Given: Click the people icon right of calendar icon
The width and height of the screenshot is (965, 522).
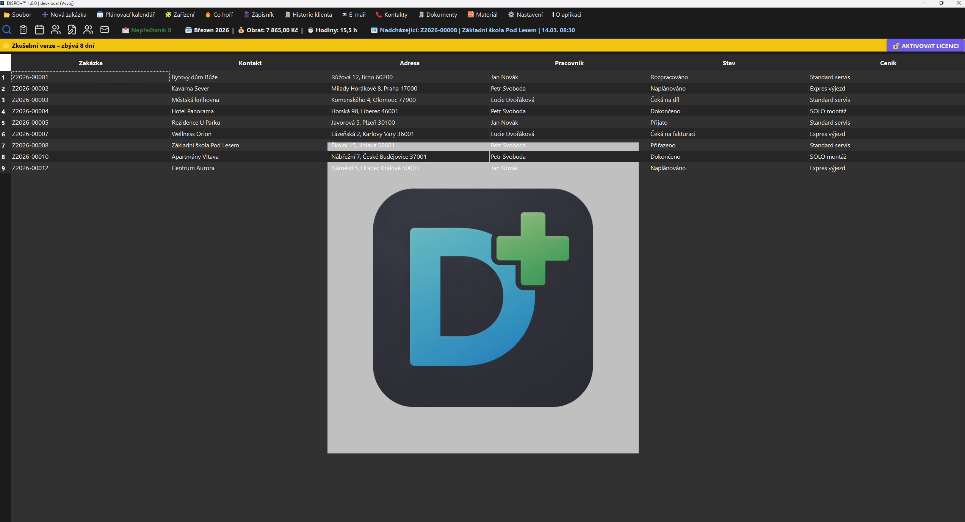Looking at the screenshot, I should tap(56, 30).
